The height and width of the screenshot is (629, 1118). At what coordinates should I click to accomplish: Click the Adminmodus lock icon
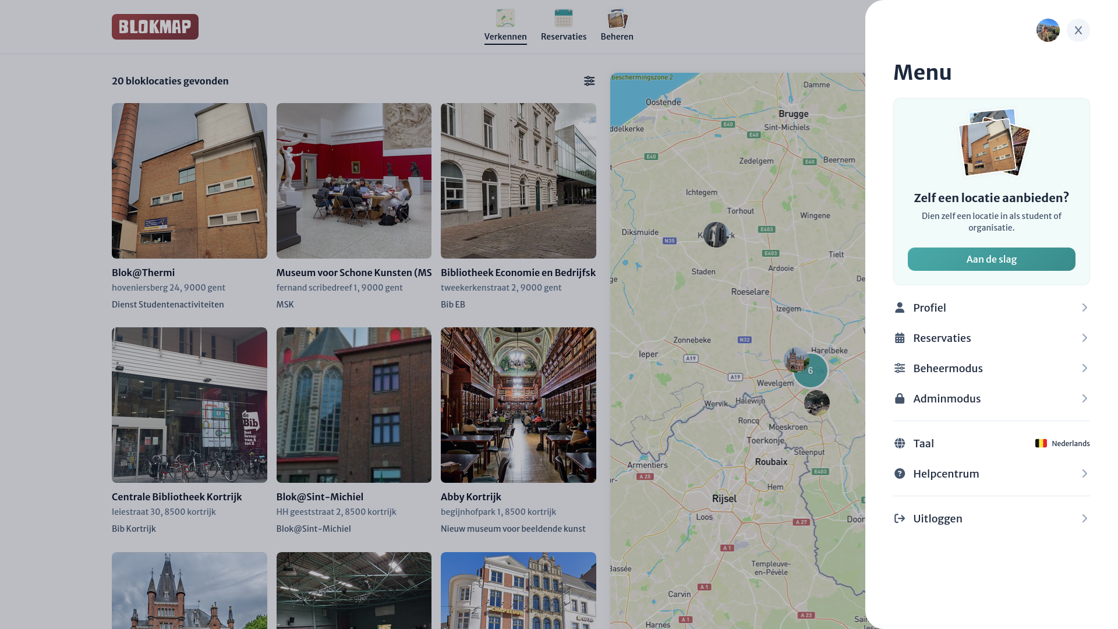click(x=900, y=398)
